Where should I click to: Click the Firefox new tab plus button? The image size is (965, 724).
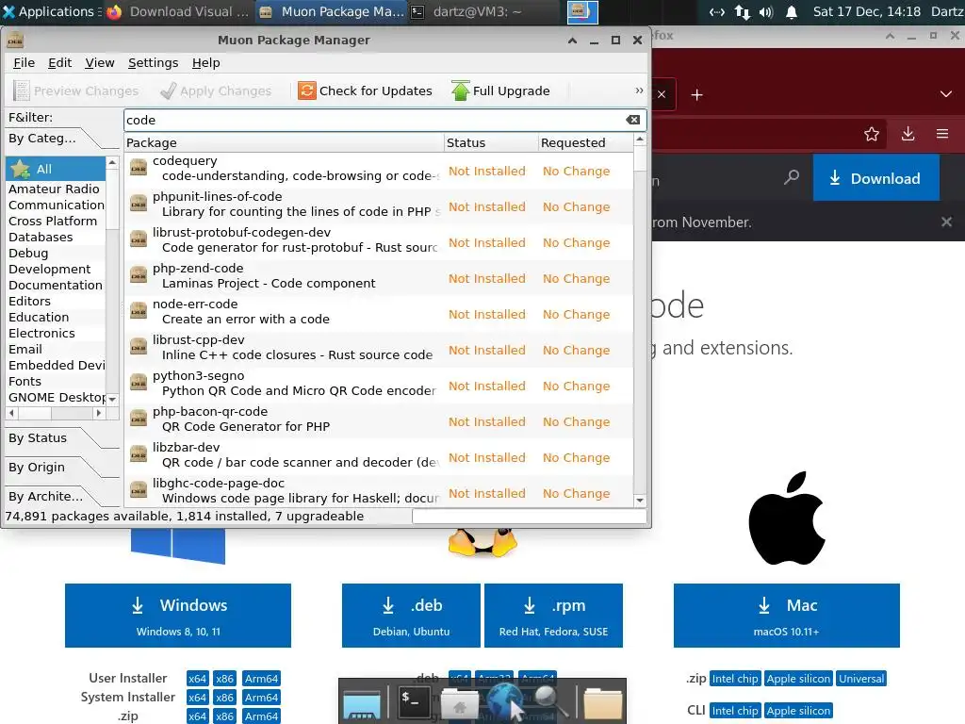tap(696, 95)
